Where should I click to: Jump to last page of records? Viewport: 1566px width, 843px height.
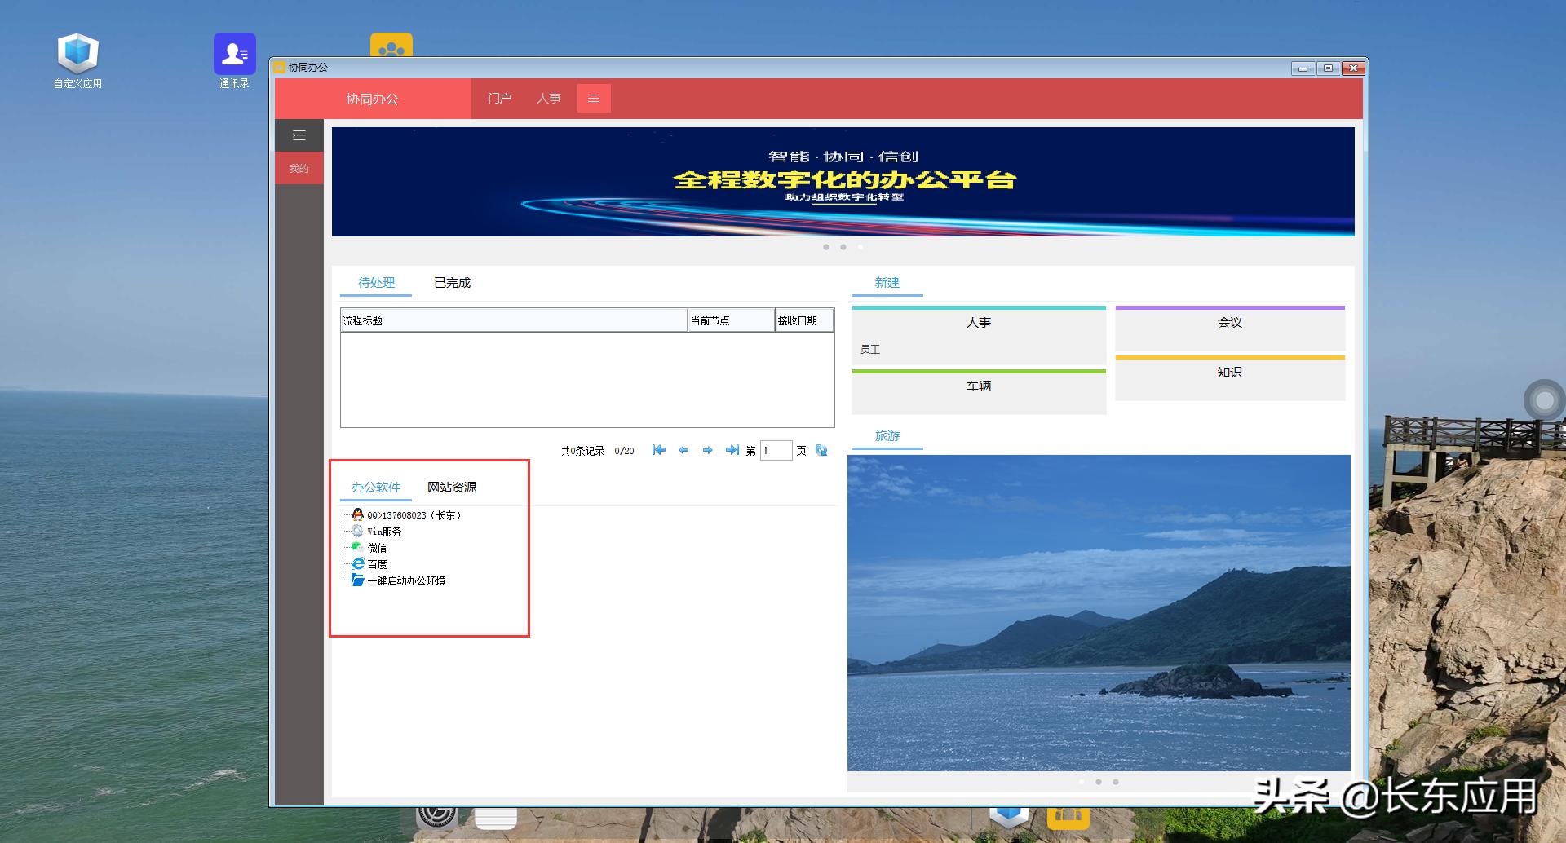click(x=732, y=450)
